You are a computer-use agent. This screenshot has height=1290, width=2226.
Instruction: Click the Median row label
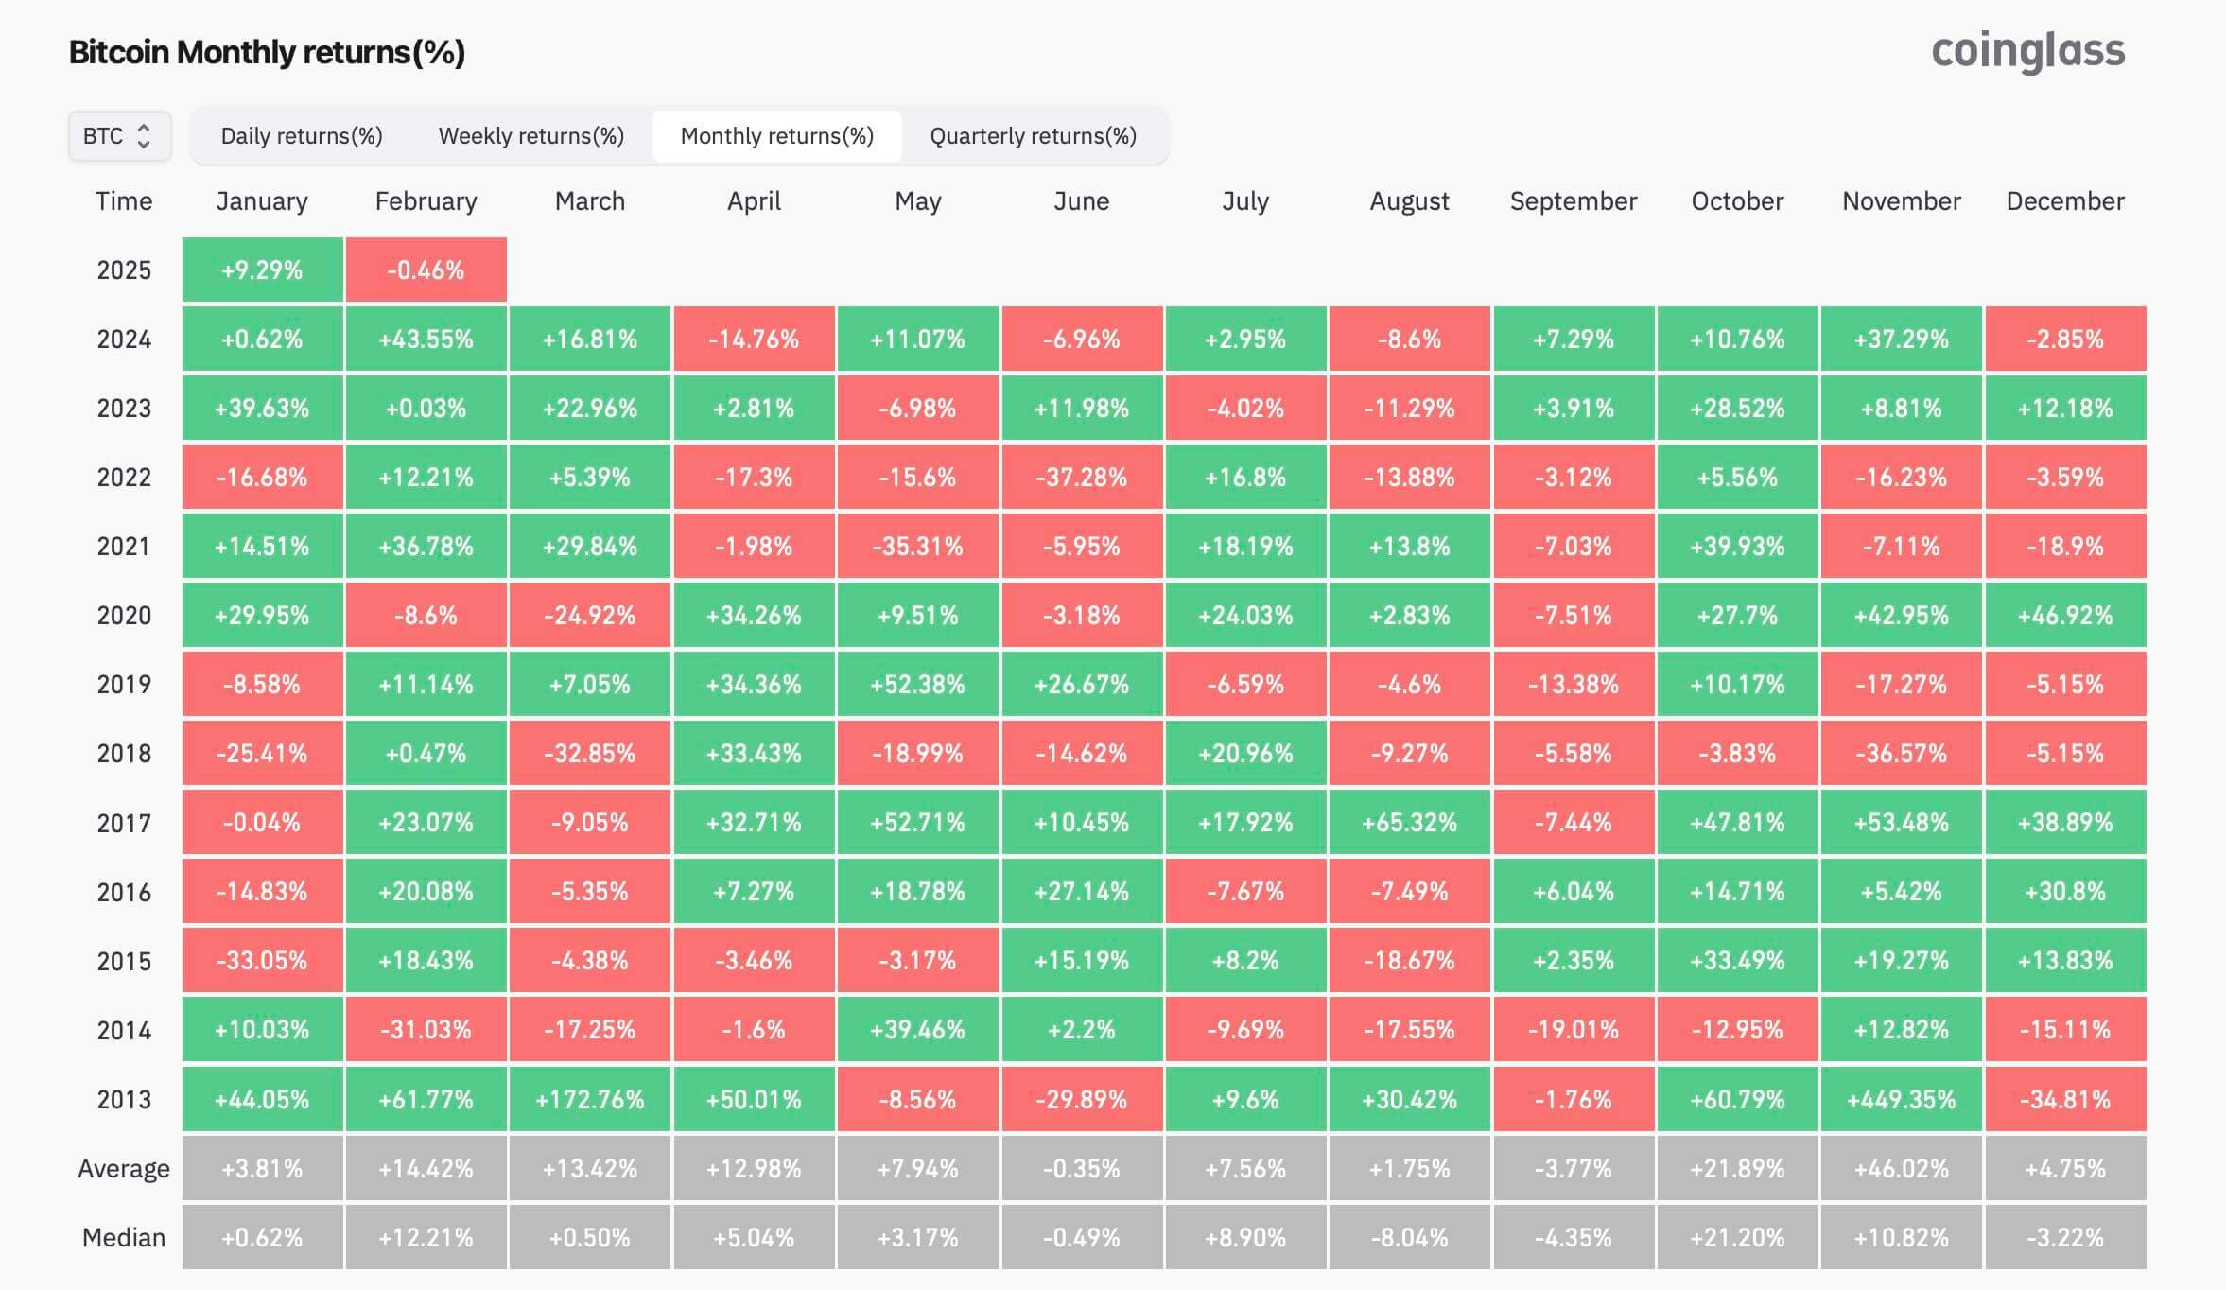tap(124, 1238)
